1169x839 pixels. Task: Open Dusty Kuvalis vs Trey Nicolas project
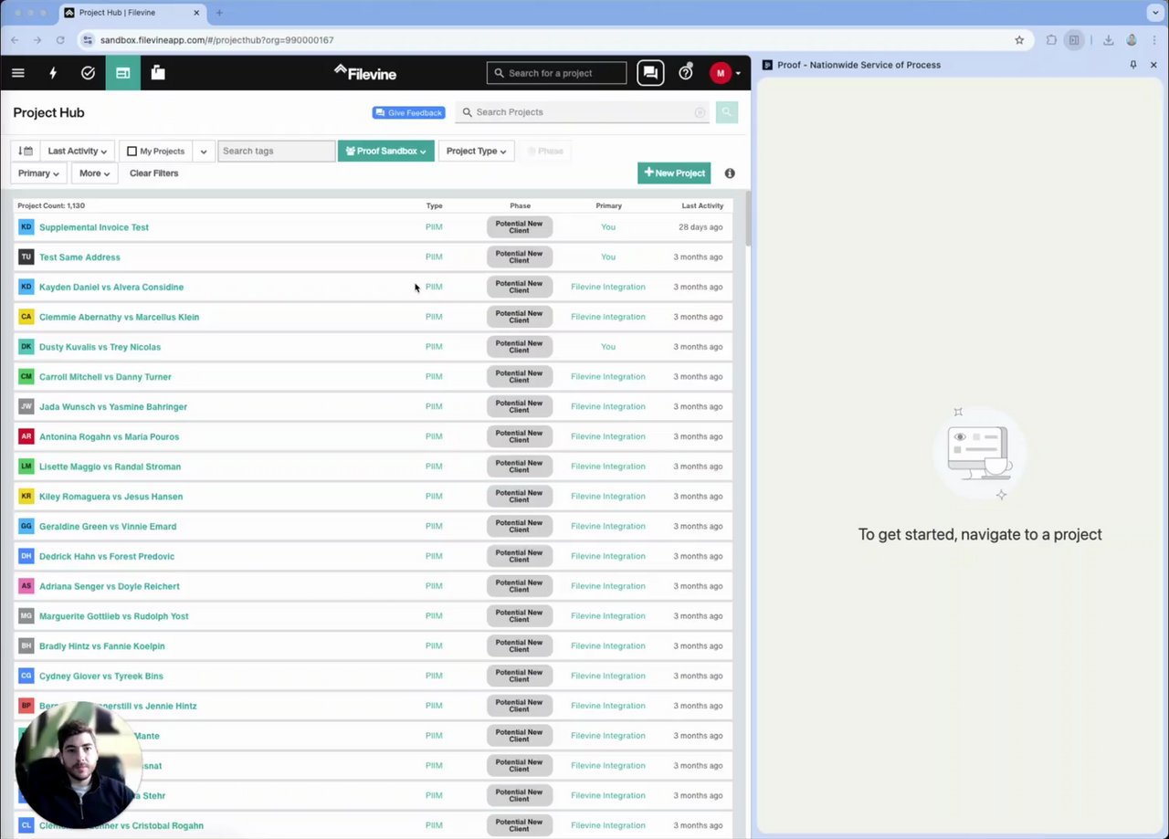(x=100, y=347)
